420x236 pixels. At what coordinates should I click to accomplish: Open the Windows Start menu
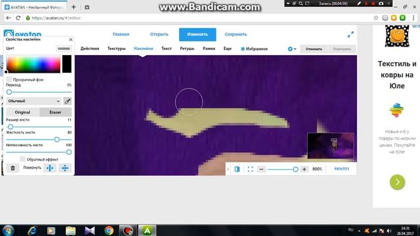coord(9,230)
